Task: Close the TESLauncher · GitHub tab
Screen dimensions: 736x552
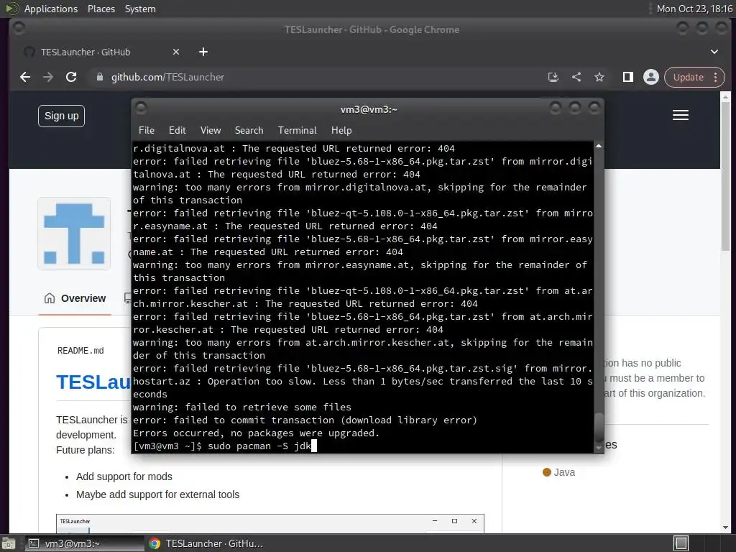Action: click(x=176, y=52)
